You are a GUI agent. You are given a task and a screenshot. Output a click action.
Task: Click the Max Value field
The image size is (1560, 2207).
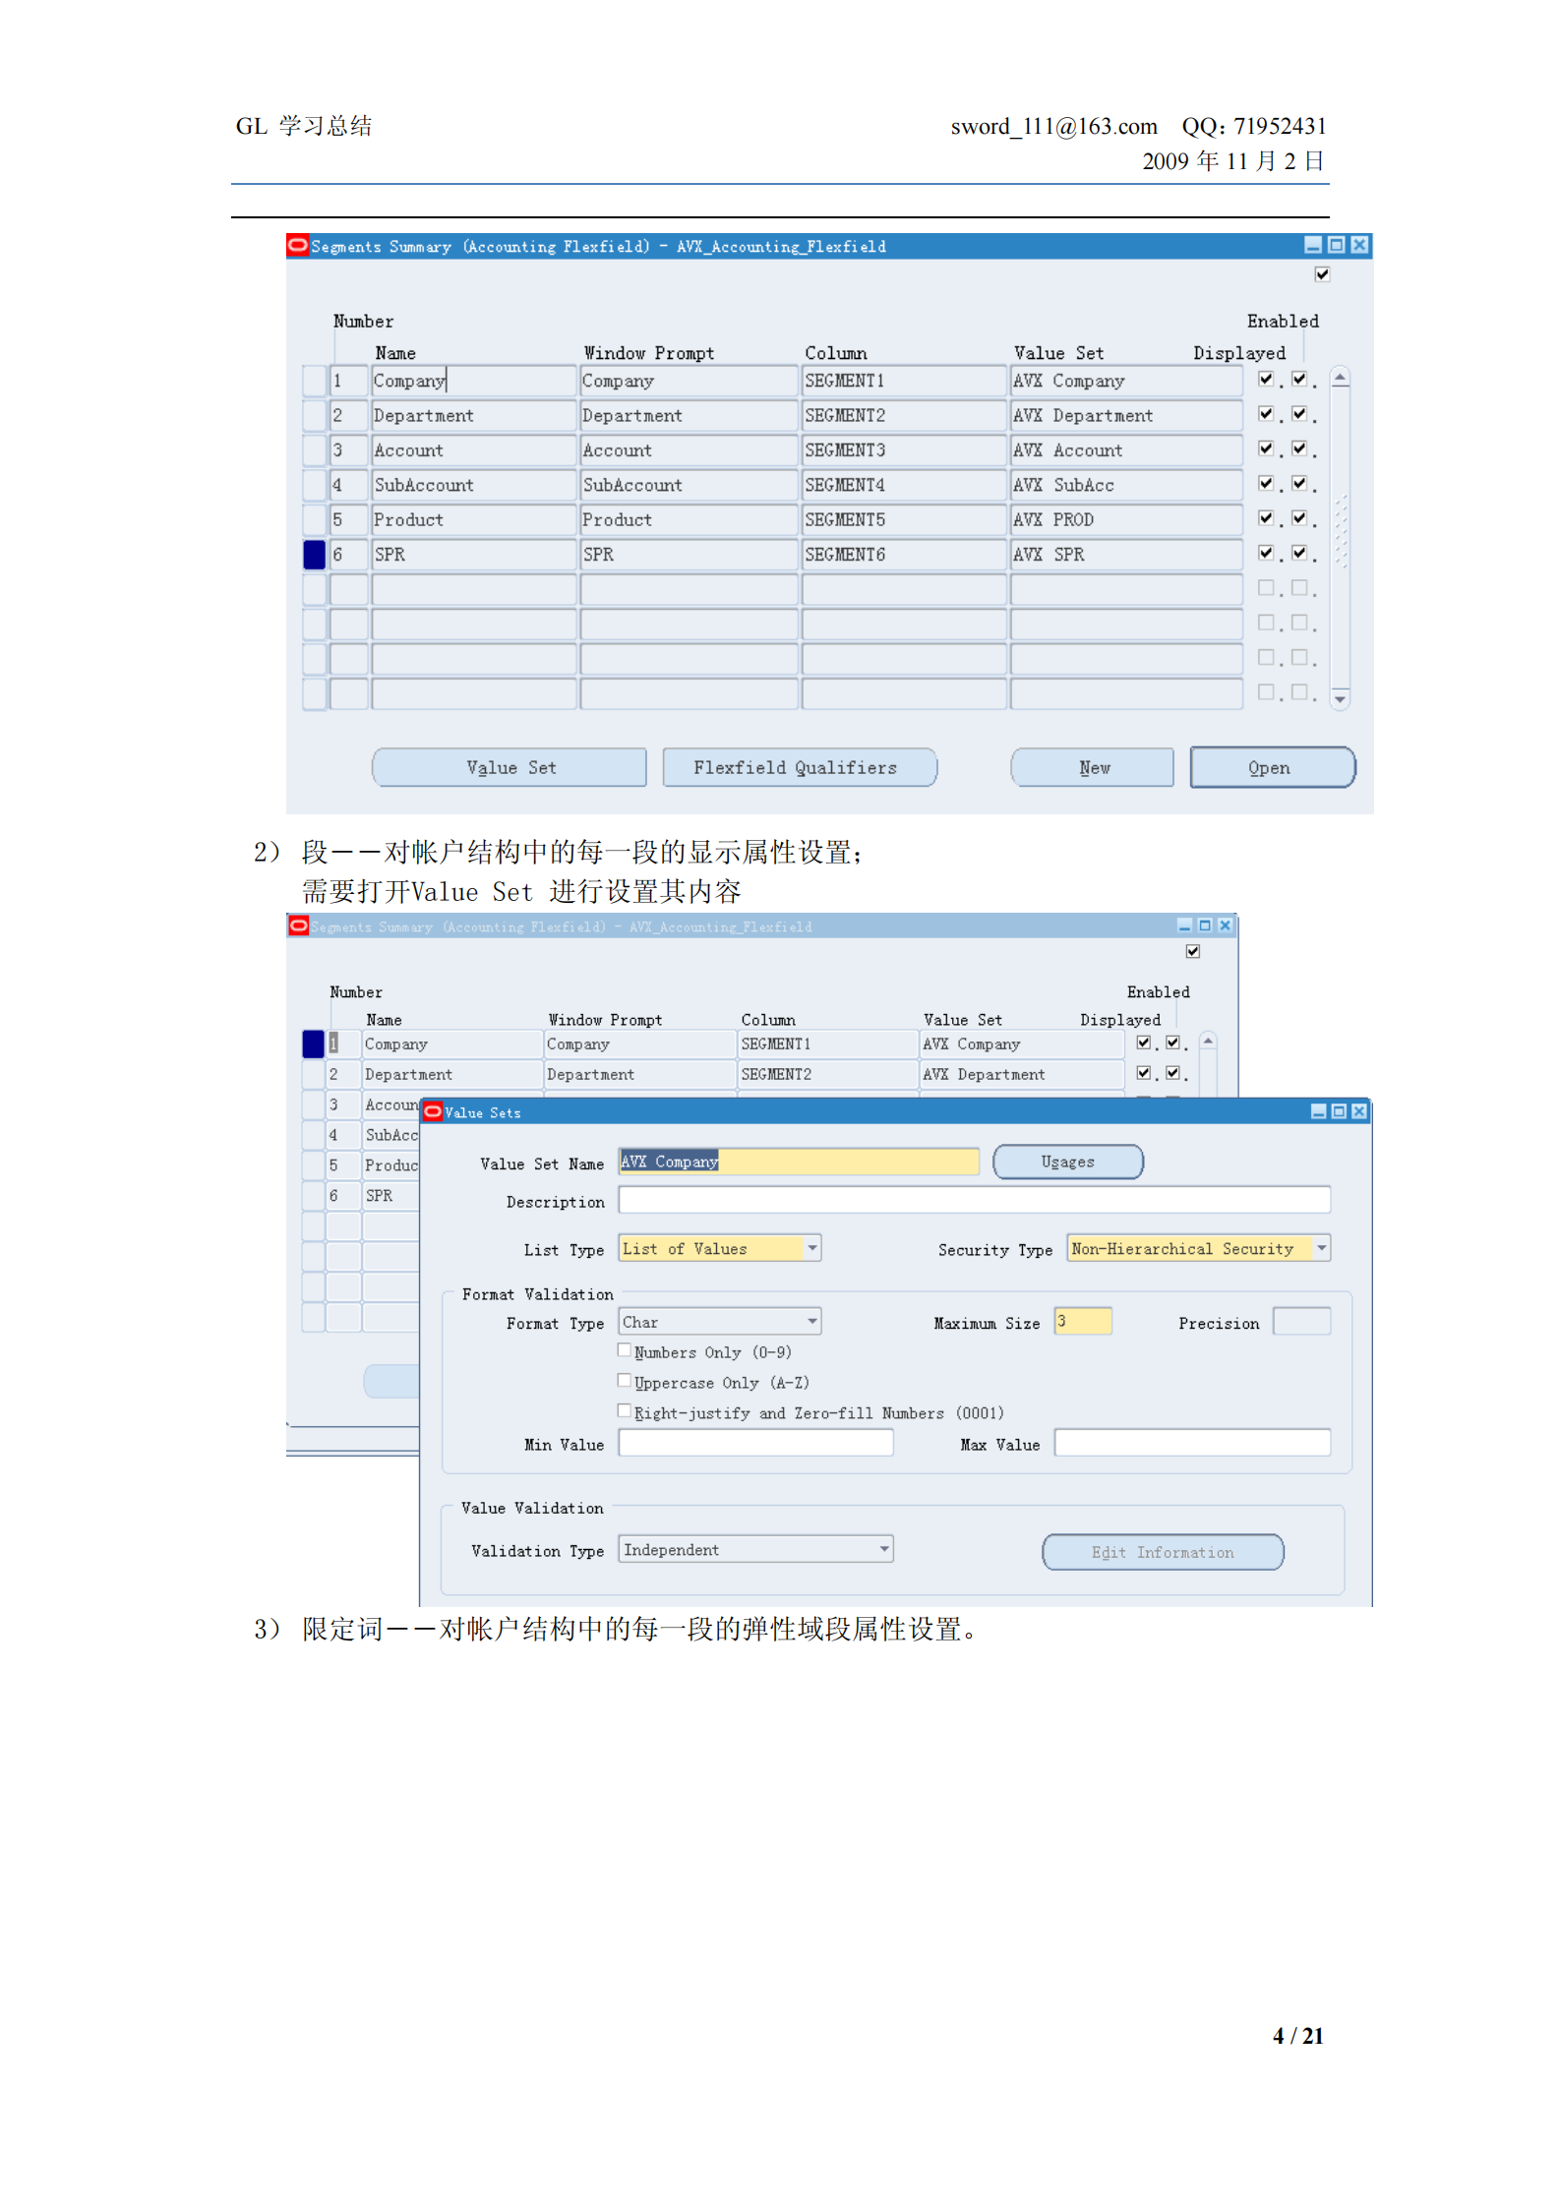1192,1443
